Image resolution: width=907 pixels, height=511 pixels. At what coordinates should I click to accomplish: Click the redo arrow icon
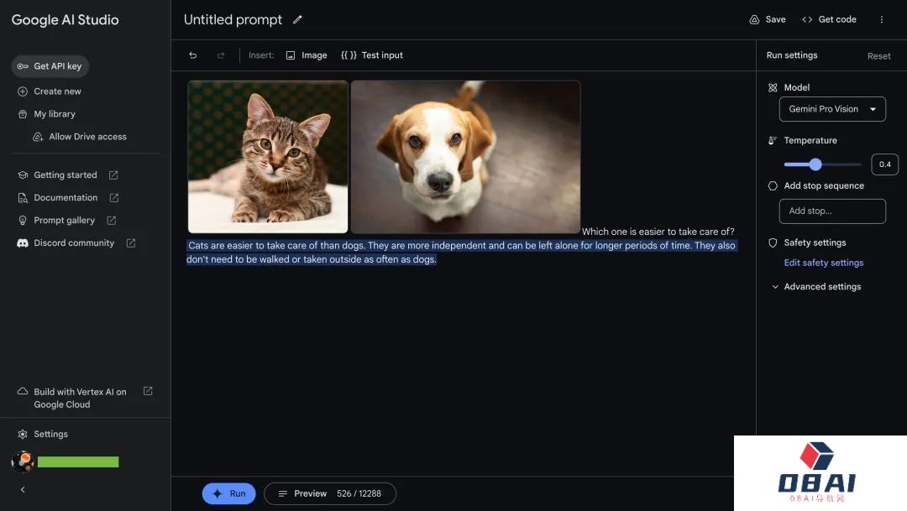pos(221,55)
